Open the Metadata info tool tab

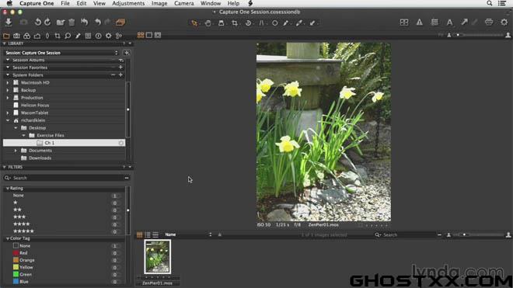click(x=98, y=36)
